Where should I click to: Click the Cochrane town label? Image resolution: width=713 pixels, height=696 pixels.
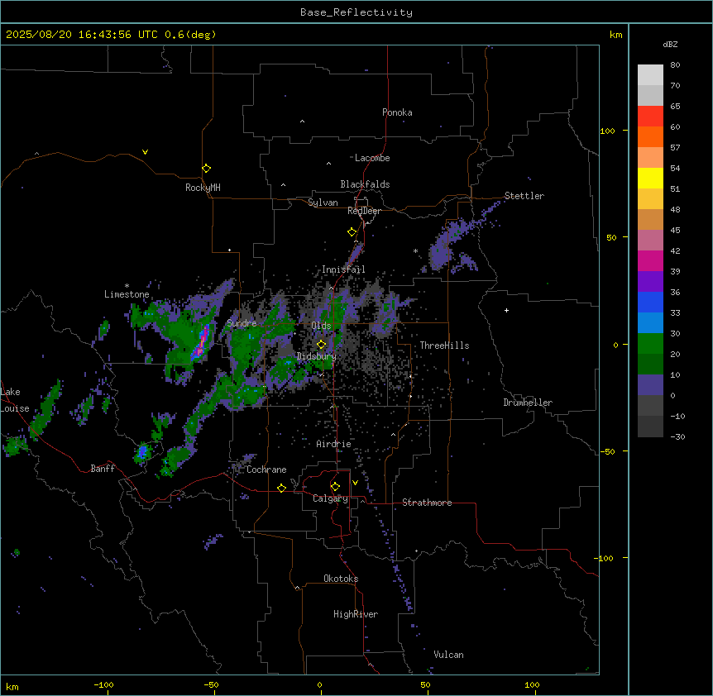(x=266, y=470)
